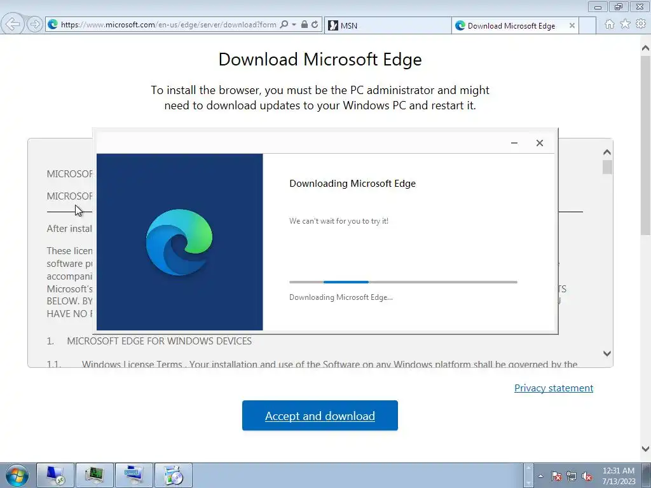
Task: Click the license box scrollbar thumb
Action: (x=607, y=167)
